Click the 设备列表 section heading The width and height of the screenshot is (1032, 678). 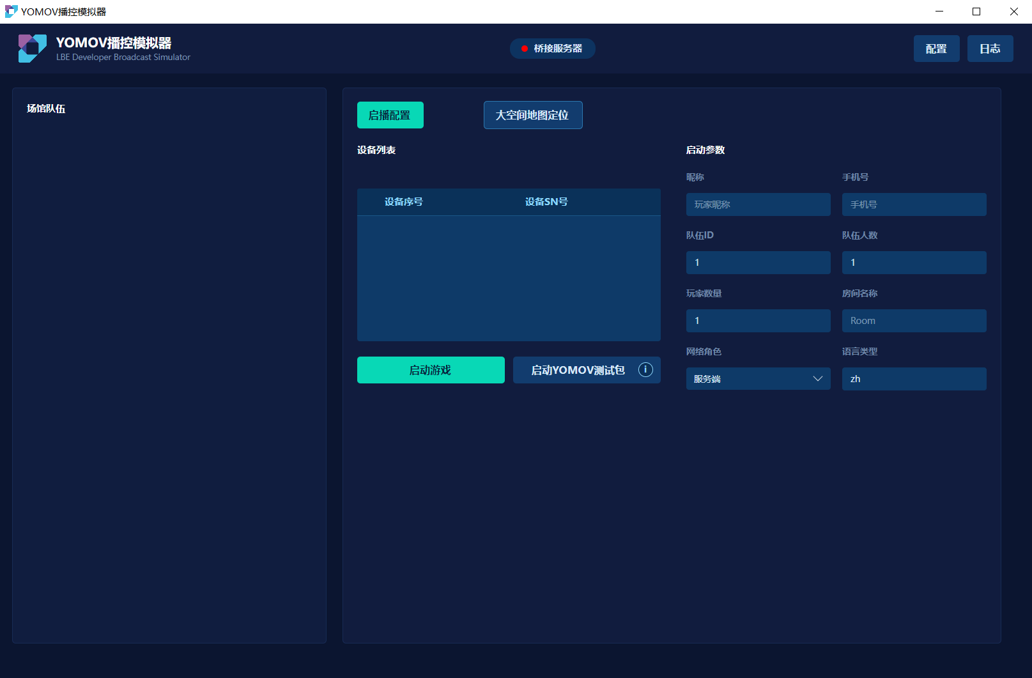(376, 150)
